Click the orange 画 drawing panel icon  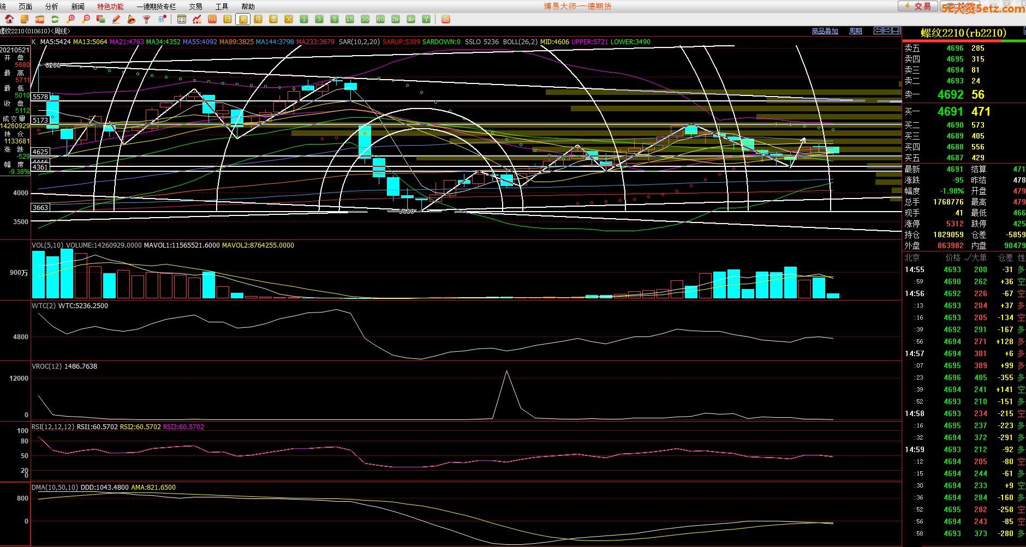point(445,19)
